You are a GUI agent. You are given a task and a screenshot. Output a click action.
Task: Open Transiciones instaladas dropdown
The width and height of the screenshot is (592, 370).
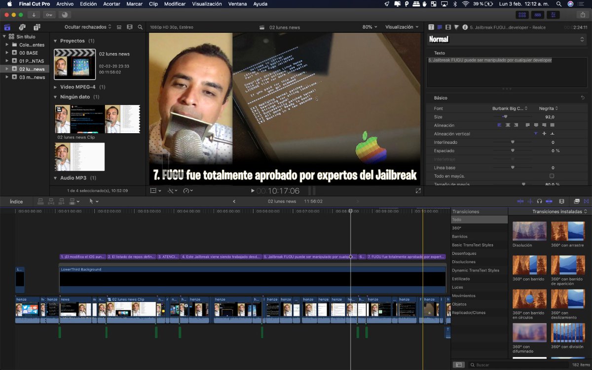(x=560, y=212)
